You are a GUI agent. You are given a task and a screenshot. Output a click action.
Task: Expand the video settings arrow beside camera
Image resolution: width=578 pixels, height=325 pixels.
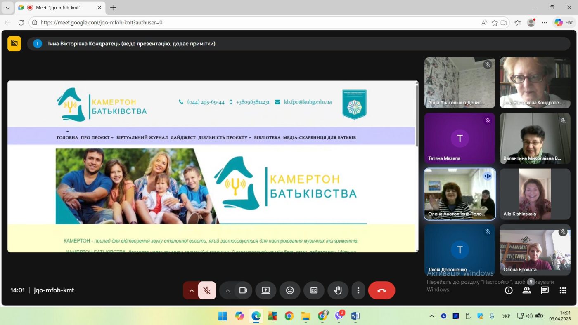227,290
